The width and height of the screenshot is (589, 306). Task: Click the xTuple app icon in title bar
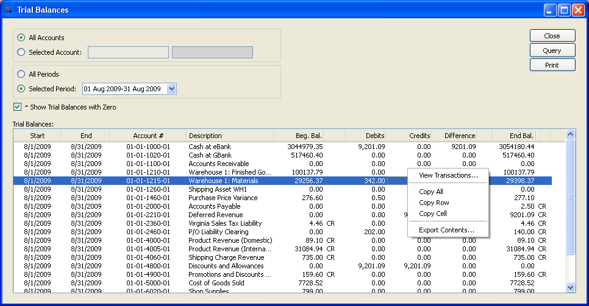pyautogui.click(x=9, y=10)
